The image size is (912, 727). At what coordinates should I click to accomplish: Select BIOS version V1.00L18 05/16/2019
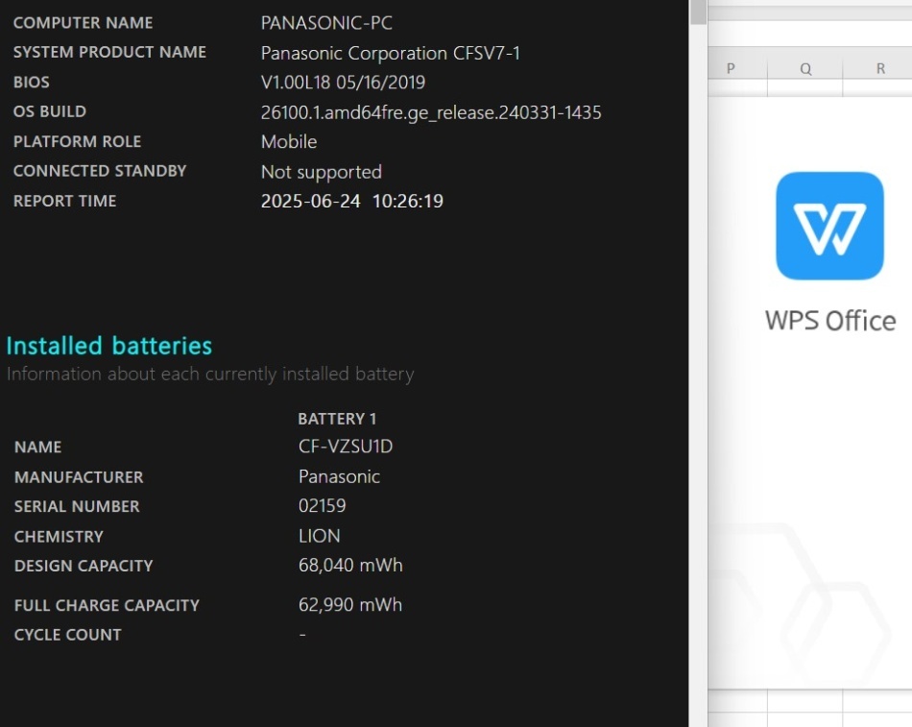343,82
